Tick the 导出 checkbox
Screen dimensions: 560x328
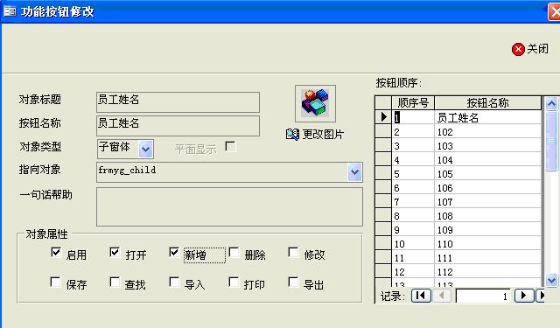click(x=293, y=282)
